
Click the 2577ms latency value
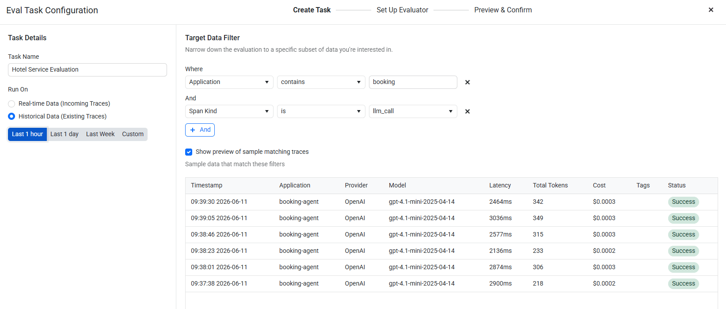[501, 235]
